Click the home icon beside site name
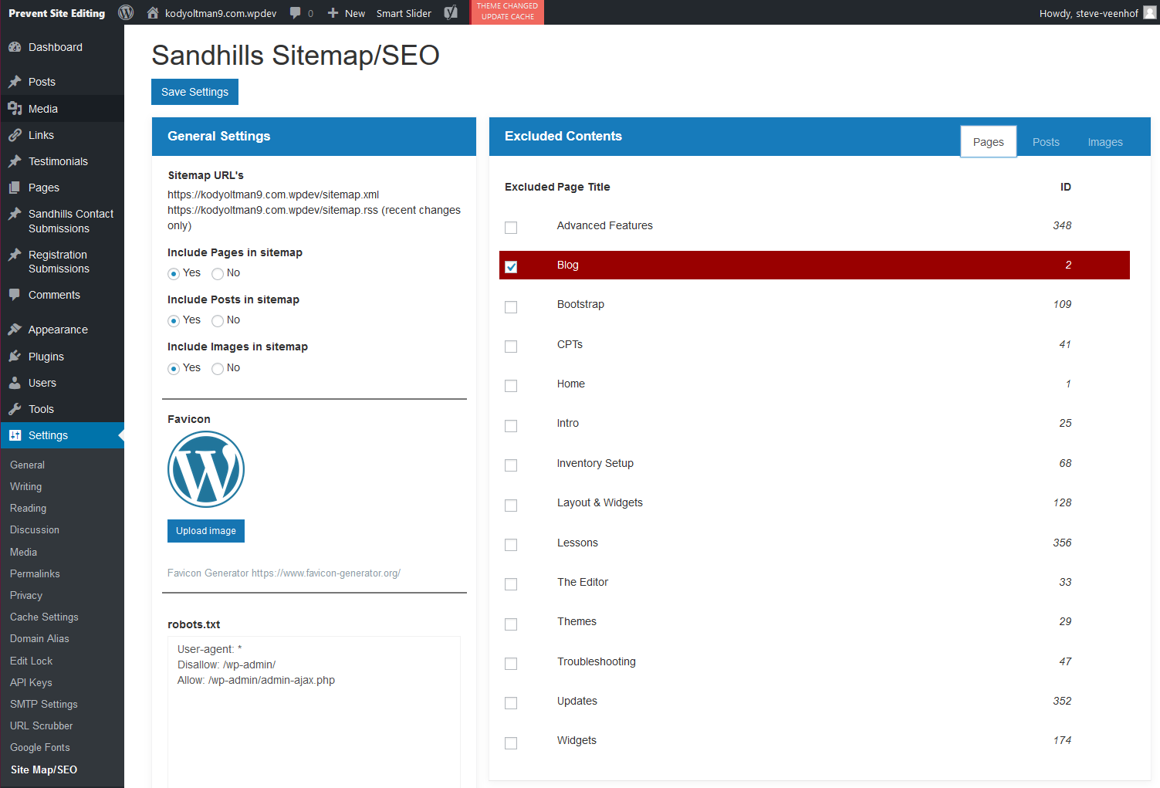This screenshot has width=1160, height=788. [153, 12]
